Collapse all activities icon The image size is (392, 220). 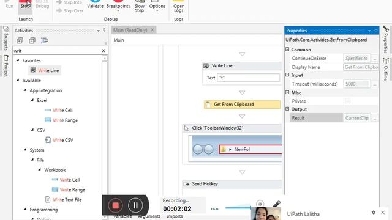[x=32, y=40]
